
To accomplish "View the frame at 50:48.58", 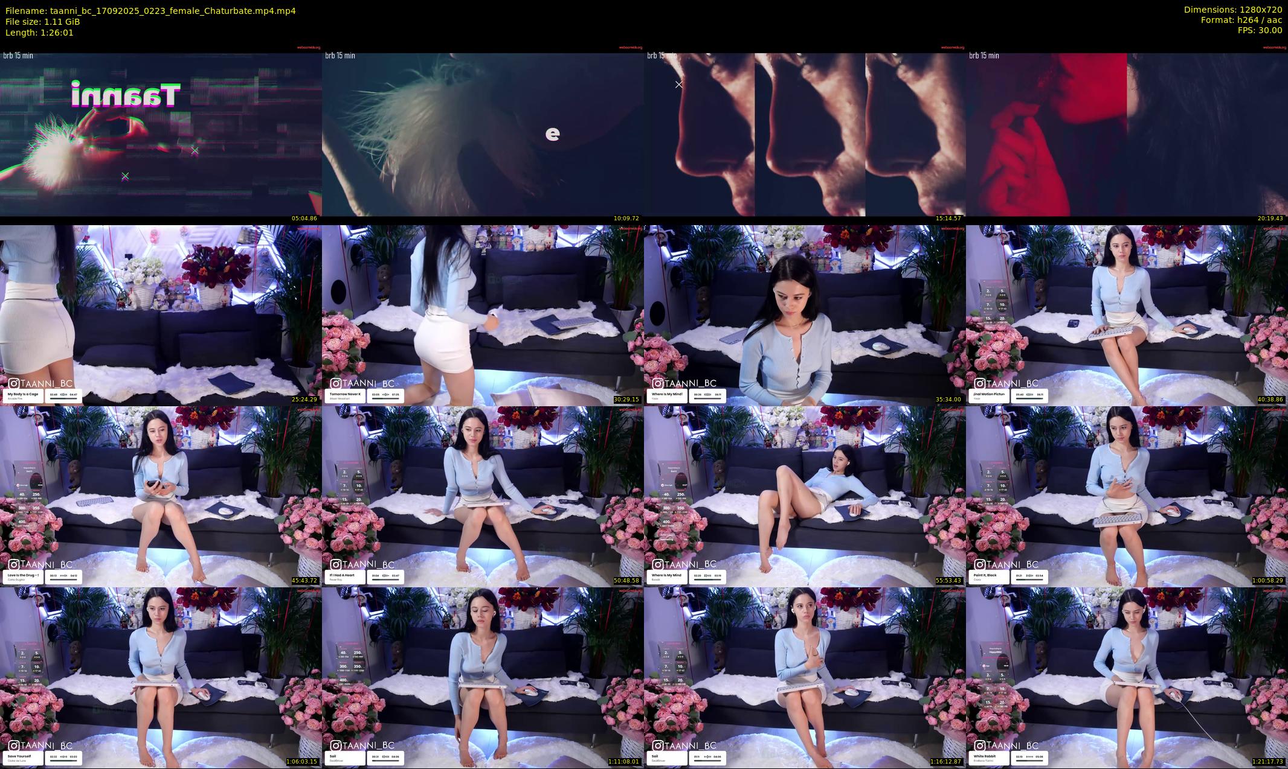I will point(483,496).
